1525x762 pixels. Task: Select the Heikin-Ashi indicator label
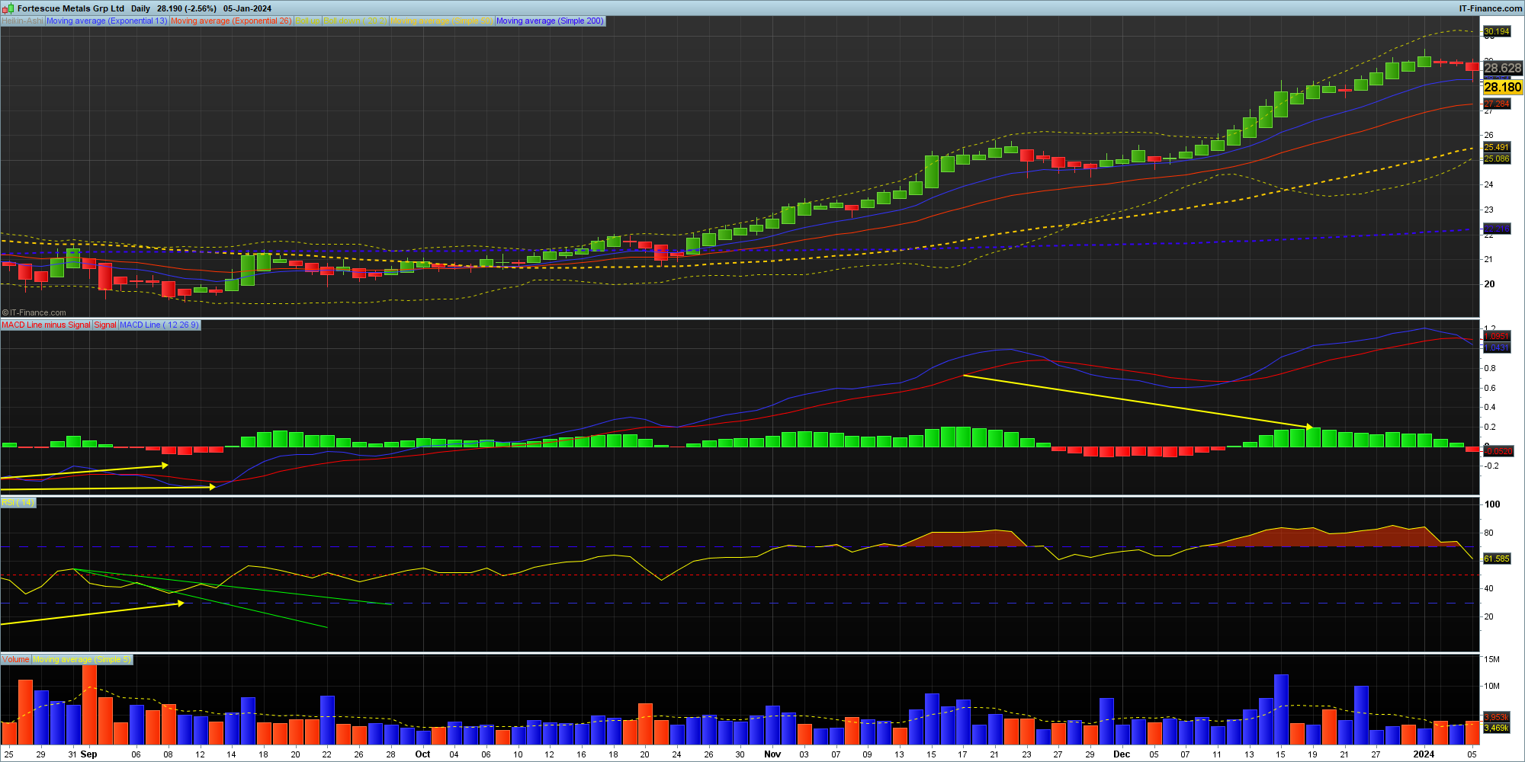click(22, 21)
